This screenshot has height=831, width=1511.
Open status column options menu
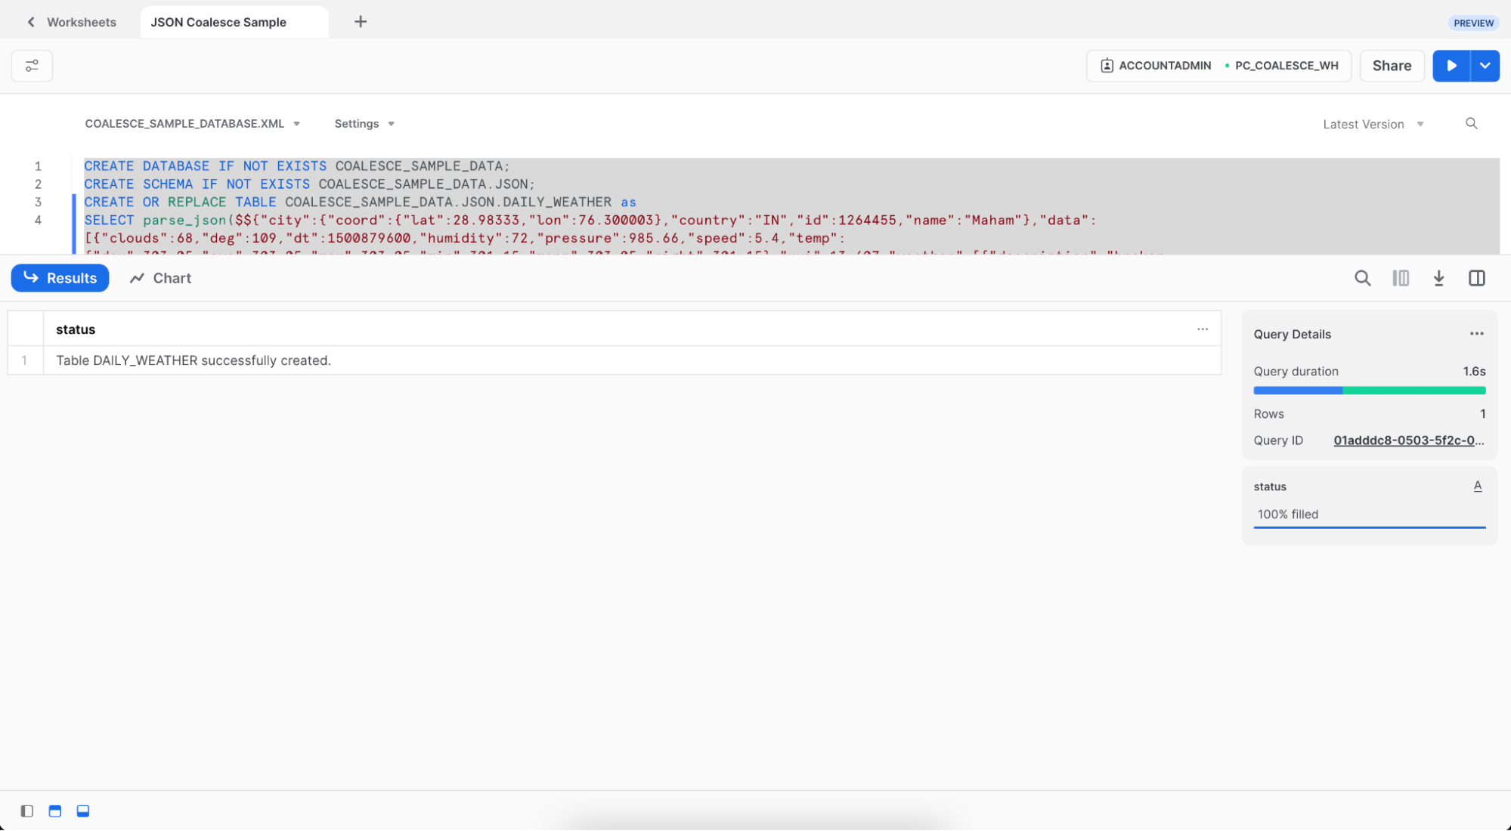[1202, 329]
